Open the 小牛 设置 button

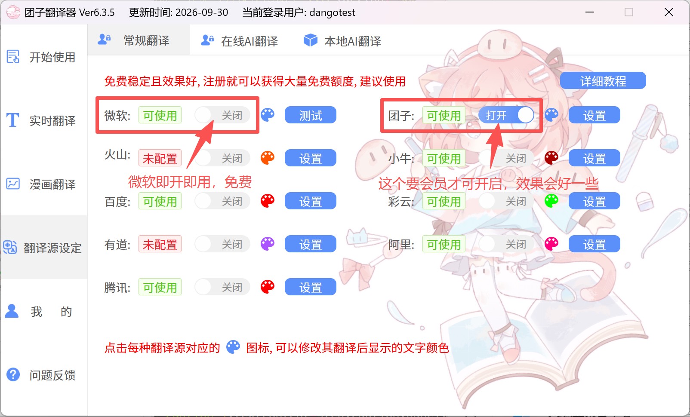(x=595, y=158)
